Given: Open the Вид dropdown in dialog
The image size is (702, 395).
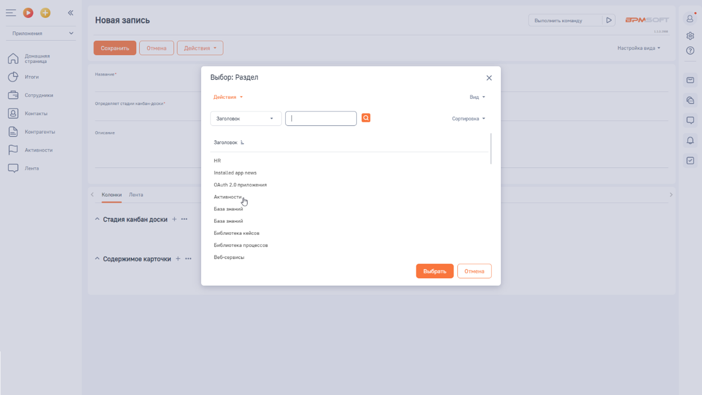Looking at the screenshot, I should [477, 97].
